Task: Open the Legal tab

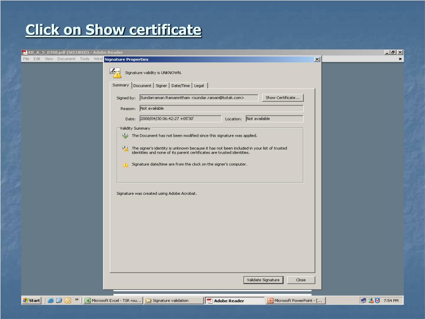Action: [199, 86]
